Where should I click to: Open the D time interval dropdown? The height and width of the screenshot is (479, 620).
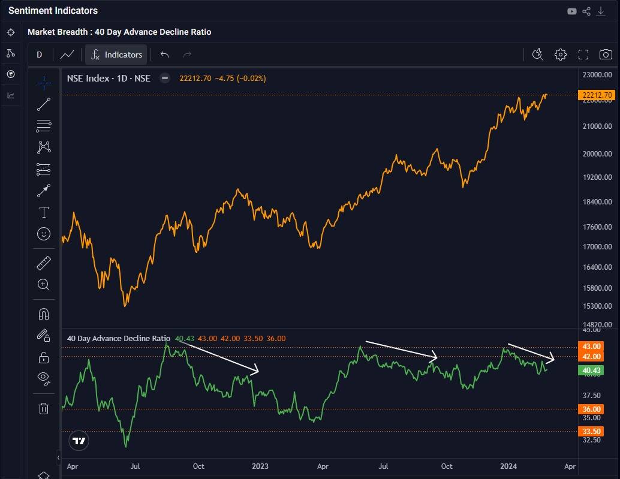coord(40,55)
